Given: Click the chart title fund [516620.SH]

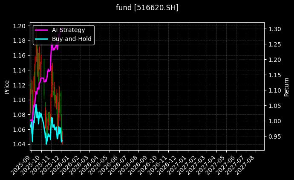Looking at the screenshot, I should [x=147, y=8].
